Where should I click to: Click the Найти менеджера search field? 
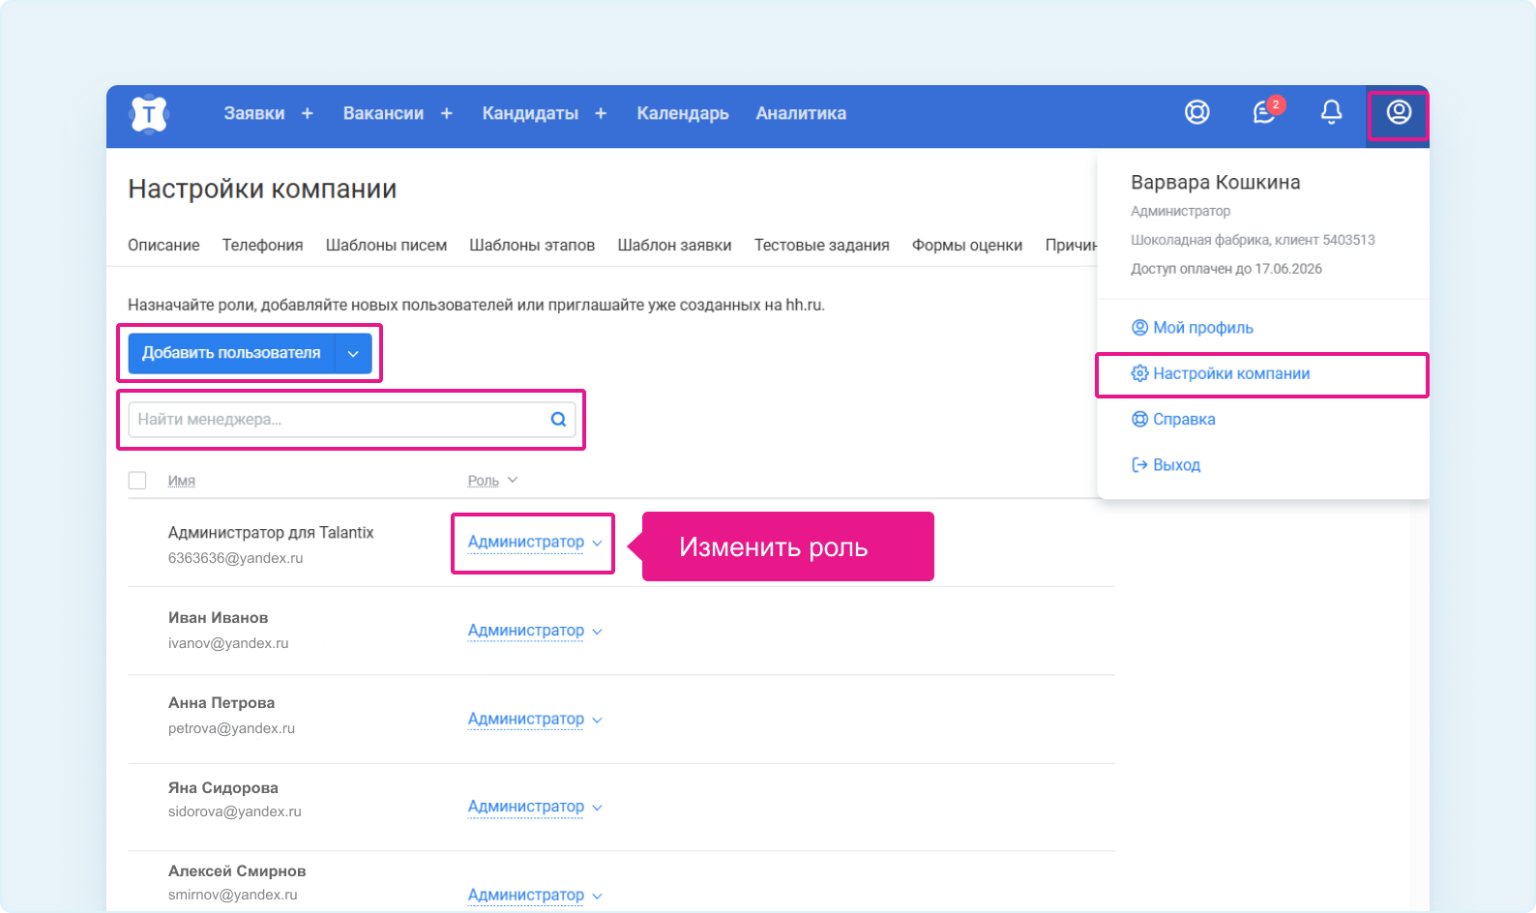tap(339, 420)
